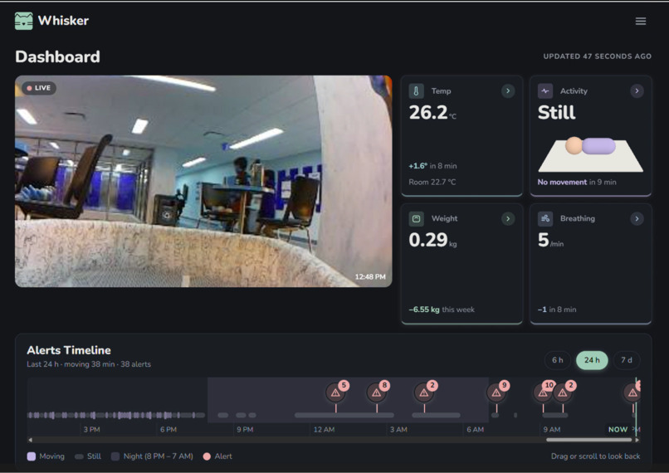Click the Activity pulse icon
Viewport: 669px width, 473px height.
(544, 90)
